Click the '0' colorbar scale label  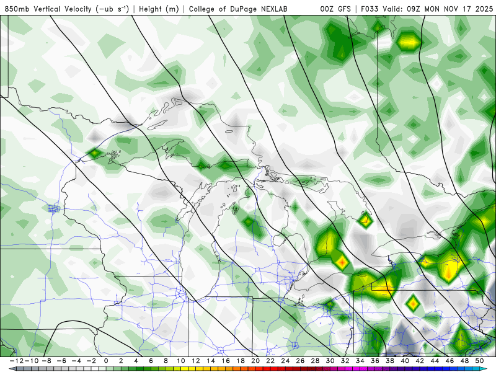[x=106, y=361]
